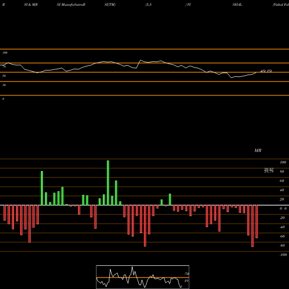Screen dimensions: 289x289
Task: Click the tallest green bar in MR histogram
Action: 108,183
